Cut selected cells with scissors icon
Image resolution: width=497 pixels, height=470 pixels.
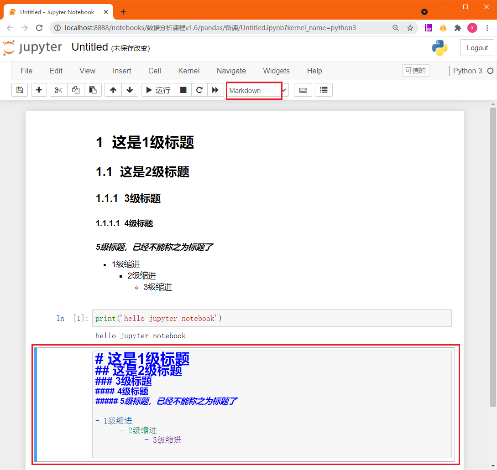58,90
